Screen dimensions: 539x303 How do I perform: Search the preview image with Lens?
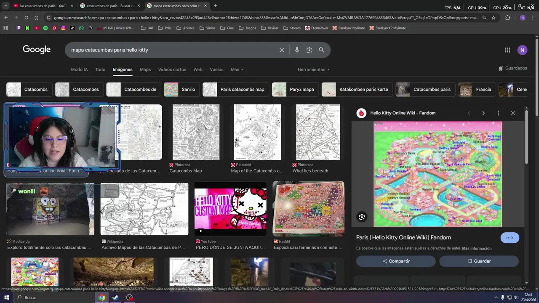(362, 217)
